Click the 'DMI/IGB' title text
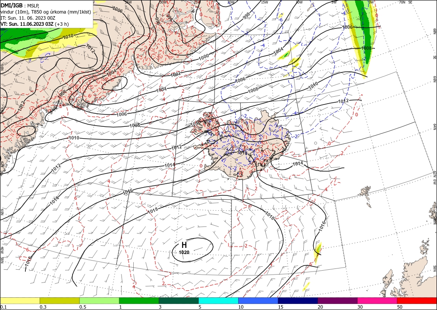Image resolution: width=437 pixels, height=310 pixels. pos(12,5)
